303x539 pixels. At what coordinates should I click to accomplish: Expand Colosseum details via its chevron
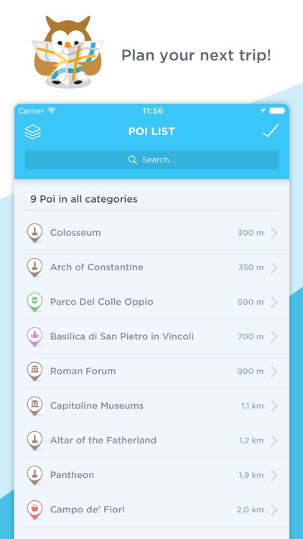[274, 233]
